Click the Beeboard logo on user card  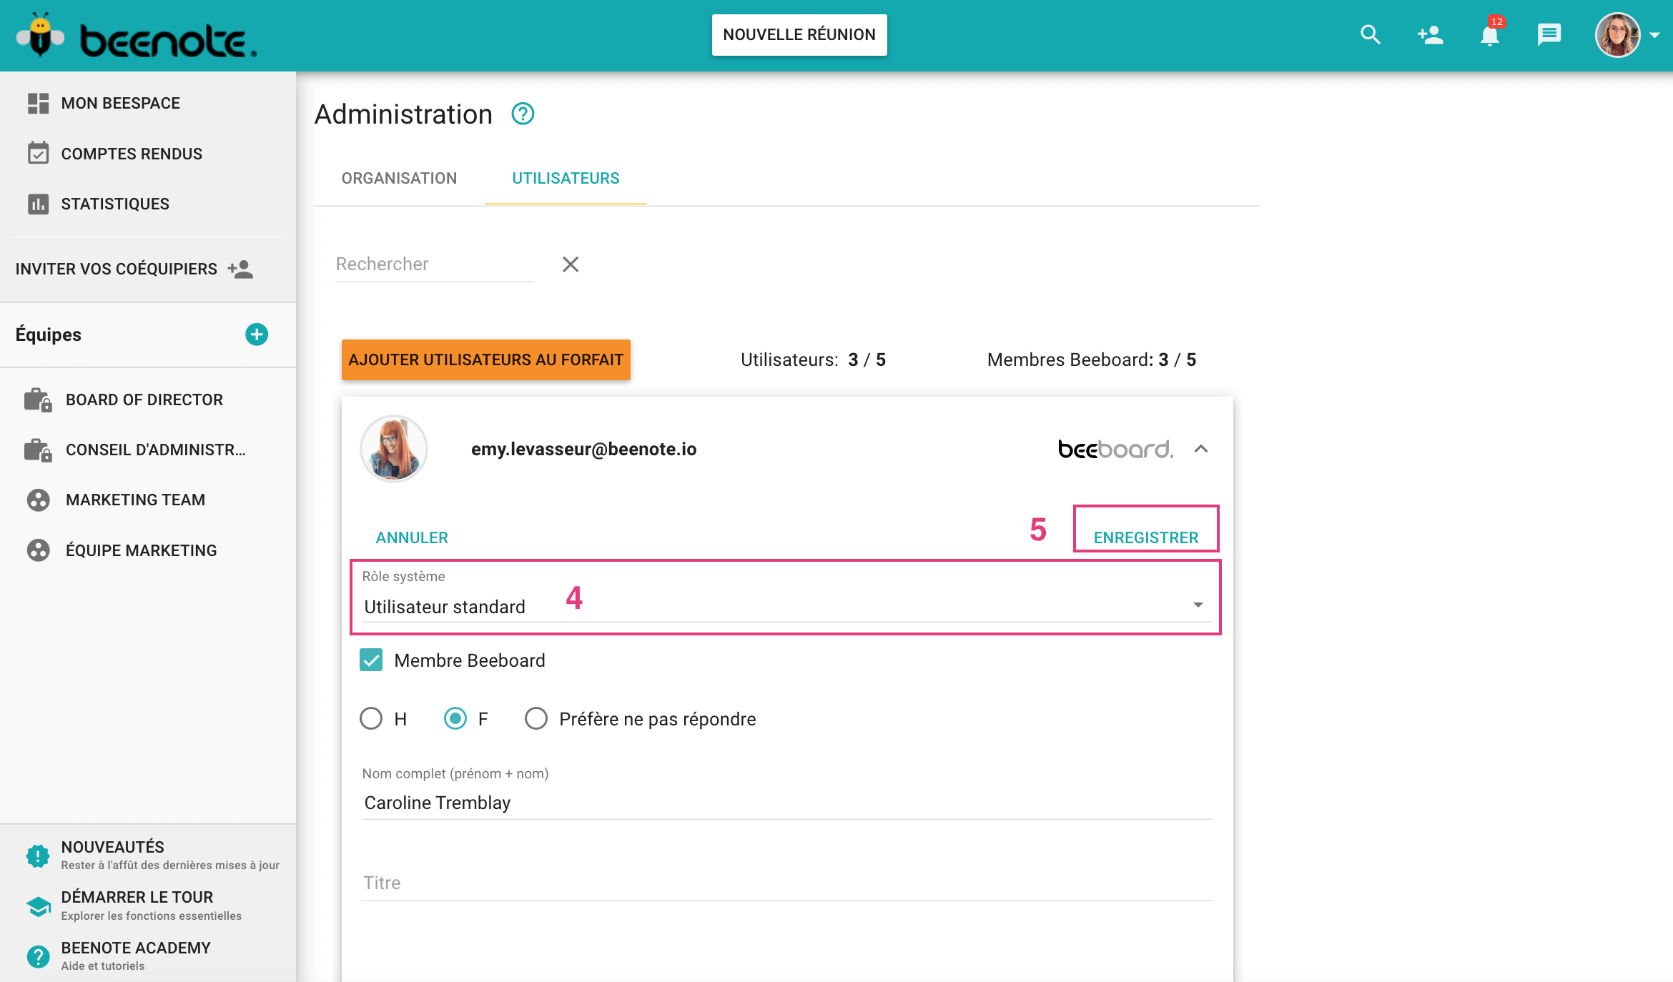pos(1115,449)
